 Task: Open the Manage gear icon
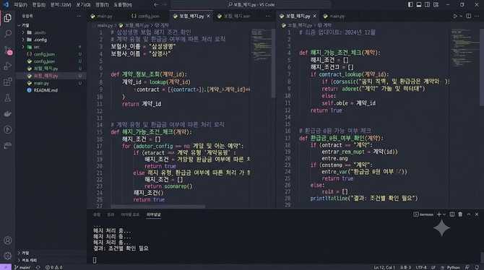point(8,256)
